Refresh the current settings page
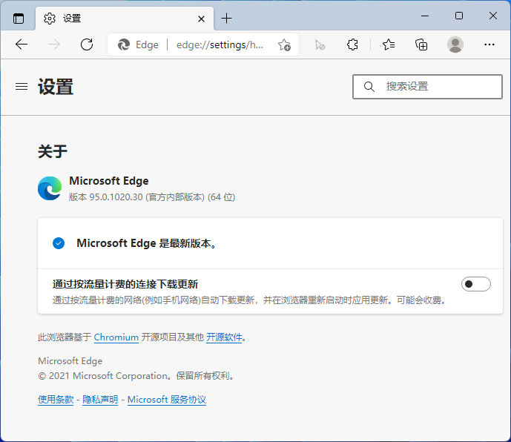 (87, 44)
